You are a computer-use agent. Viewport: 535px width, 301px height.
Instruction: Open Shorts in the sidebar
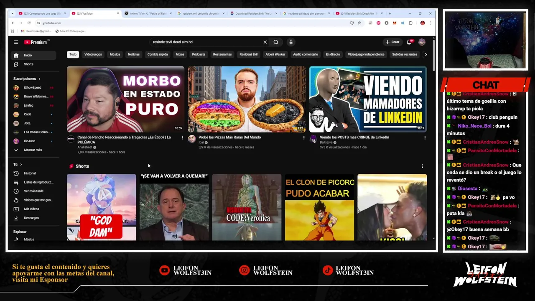(x=33, y=64)
